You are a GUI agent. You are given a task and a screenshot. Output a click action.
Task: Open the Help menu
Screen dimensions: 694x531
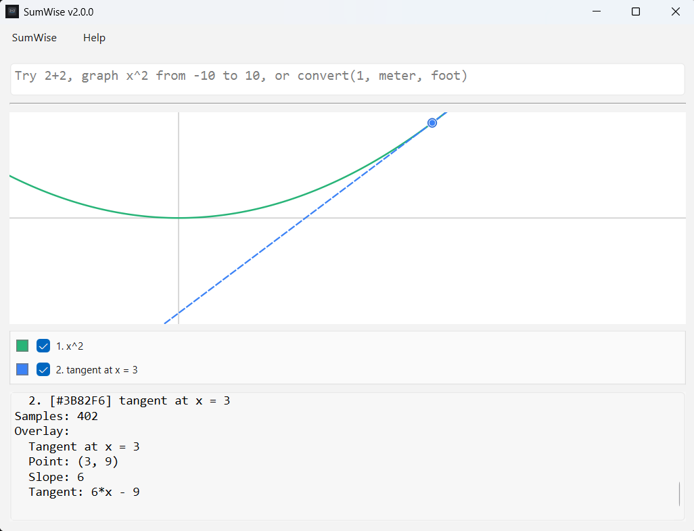[94, 38]
